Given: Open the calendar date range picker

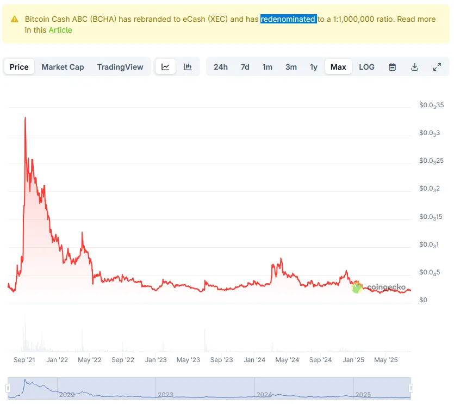Looking at the screenshot, I should pyautogui.click(x=392, y=67).
